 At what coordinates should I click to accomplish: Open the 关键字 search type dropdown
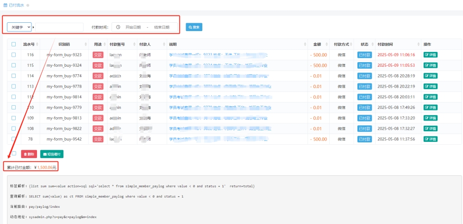coord(19,27)
